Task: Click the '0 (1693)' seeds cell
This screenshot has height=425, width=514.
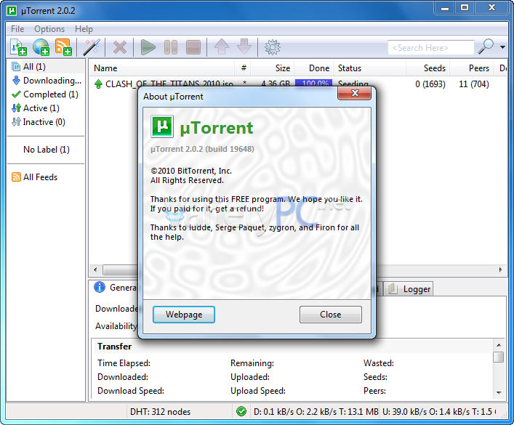Action: coord(430,84)
